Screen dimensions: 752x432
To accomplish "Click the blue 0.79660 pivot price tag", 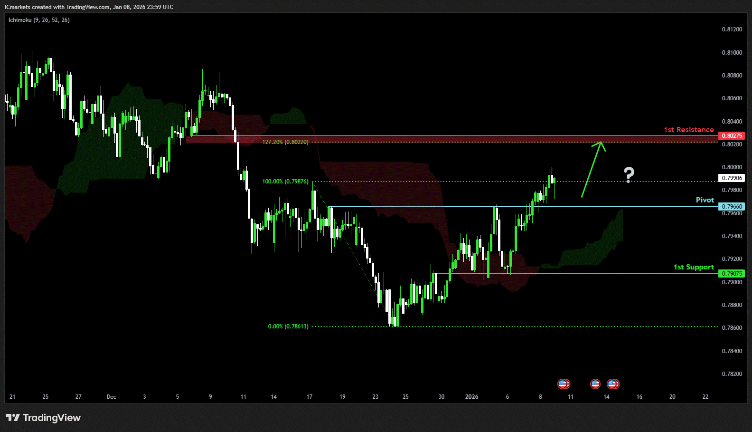I will pyautogui.click(x=732, y=207).
